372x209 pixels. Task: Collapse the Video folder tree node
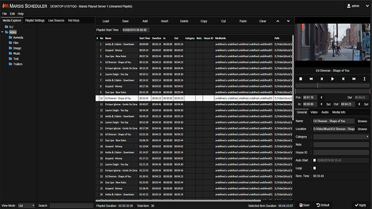click(x=2, y=32)
